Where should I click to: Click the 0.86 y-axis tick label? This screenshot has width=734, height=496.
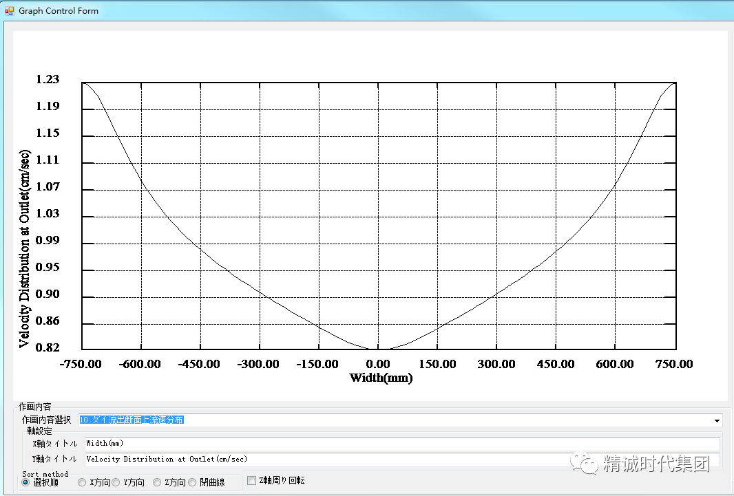click(48, 321)
